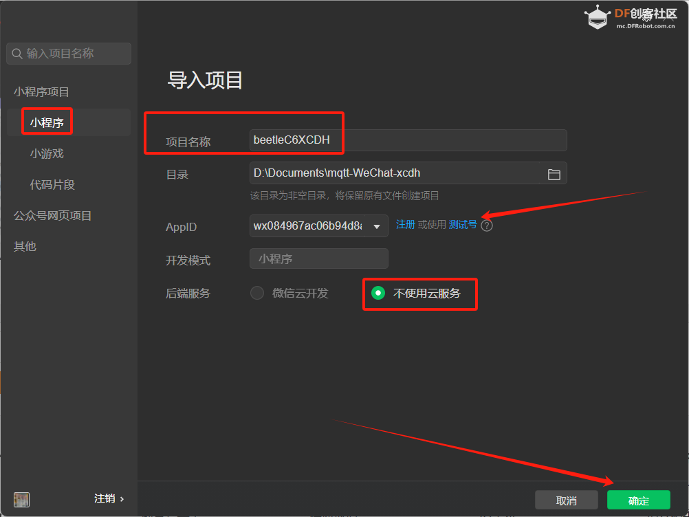Image resolution: width=689 pixels, height=517 pixels.
Task: Select 小游戏 in sidebar
Action: 47,154
